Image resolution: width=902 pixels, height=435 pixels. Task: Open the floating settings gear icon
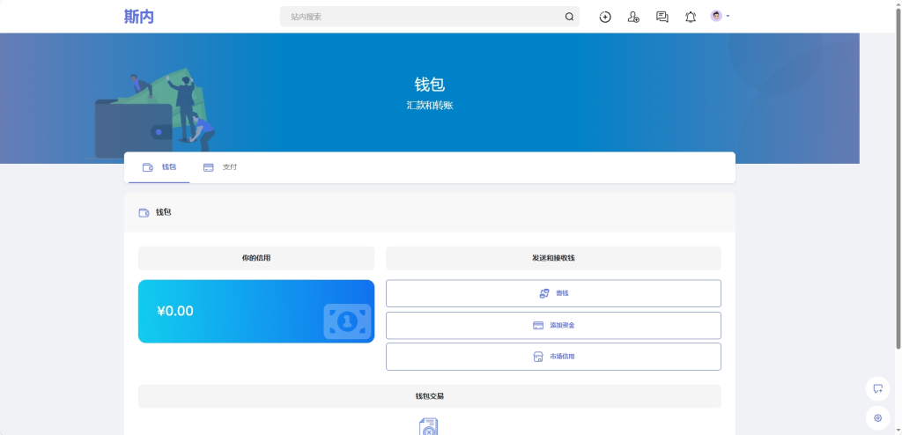[878, 418]
